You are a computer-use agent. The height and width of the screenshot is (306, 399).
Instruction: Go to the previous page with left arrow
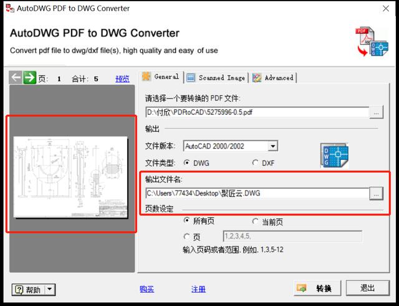pyautogui.click(x=16, y=77)
